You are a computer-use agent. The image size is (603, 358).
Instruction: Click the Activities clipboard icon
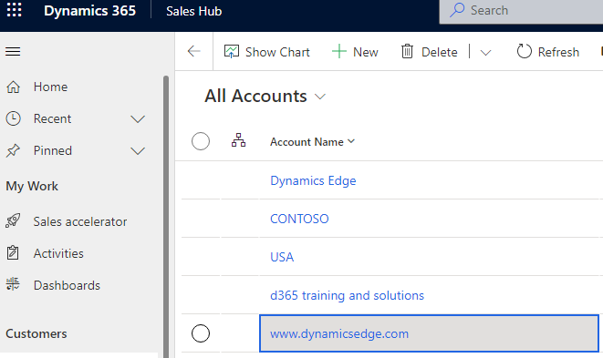click(13, 252)
